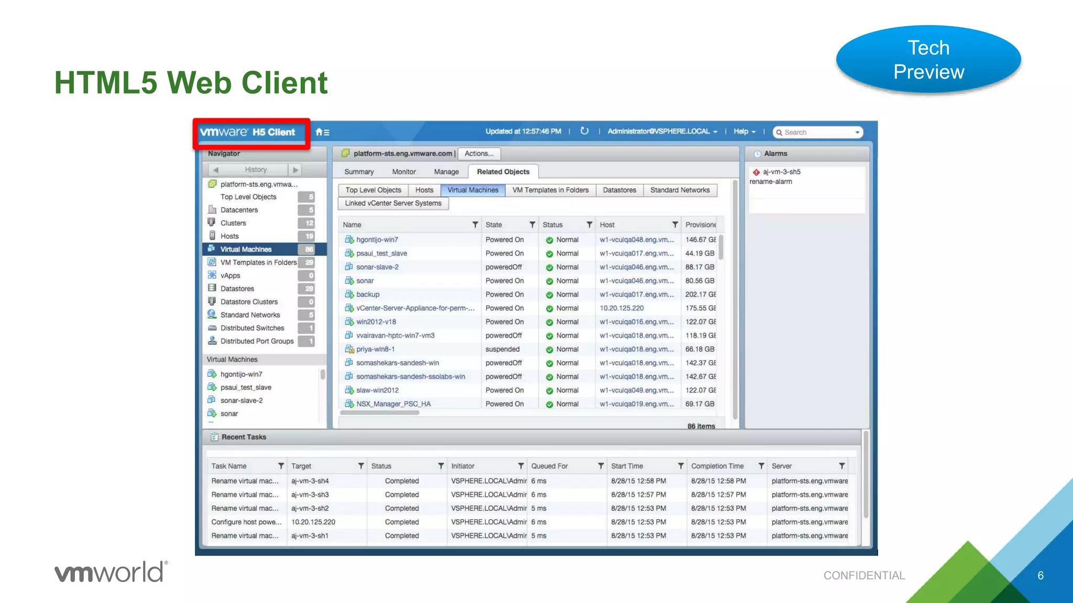Click the Initiator column filter icon
Viewport: 1073px width, 603px height.
coord(521,466)
